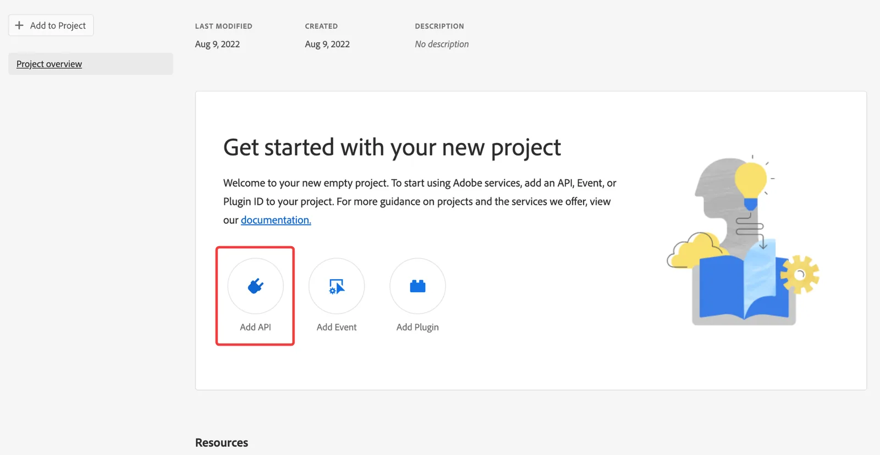880x455 pixels.
Task: Click the Add API text label
Action: pos(255,327)
